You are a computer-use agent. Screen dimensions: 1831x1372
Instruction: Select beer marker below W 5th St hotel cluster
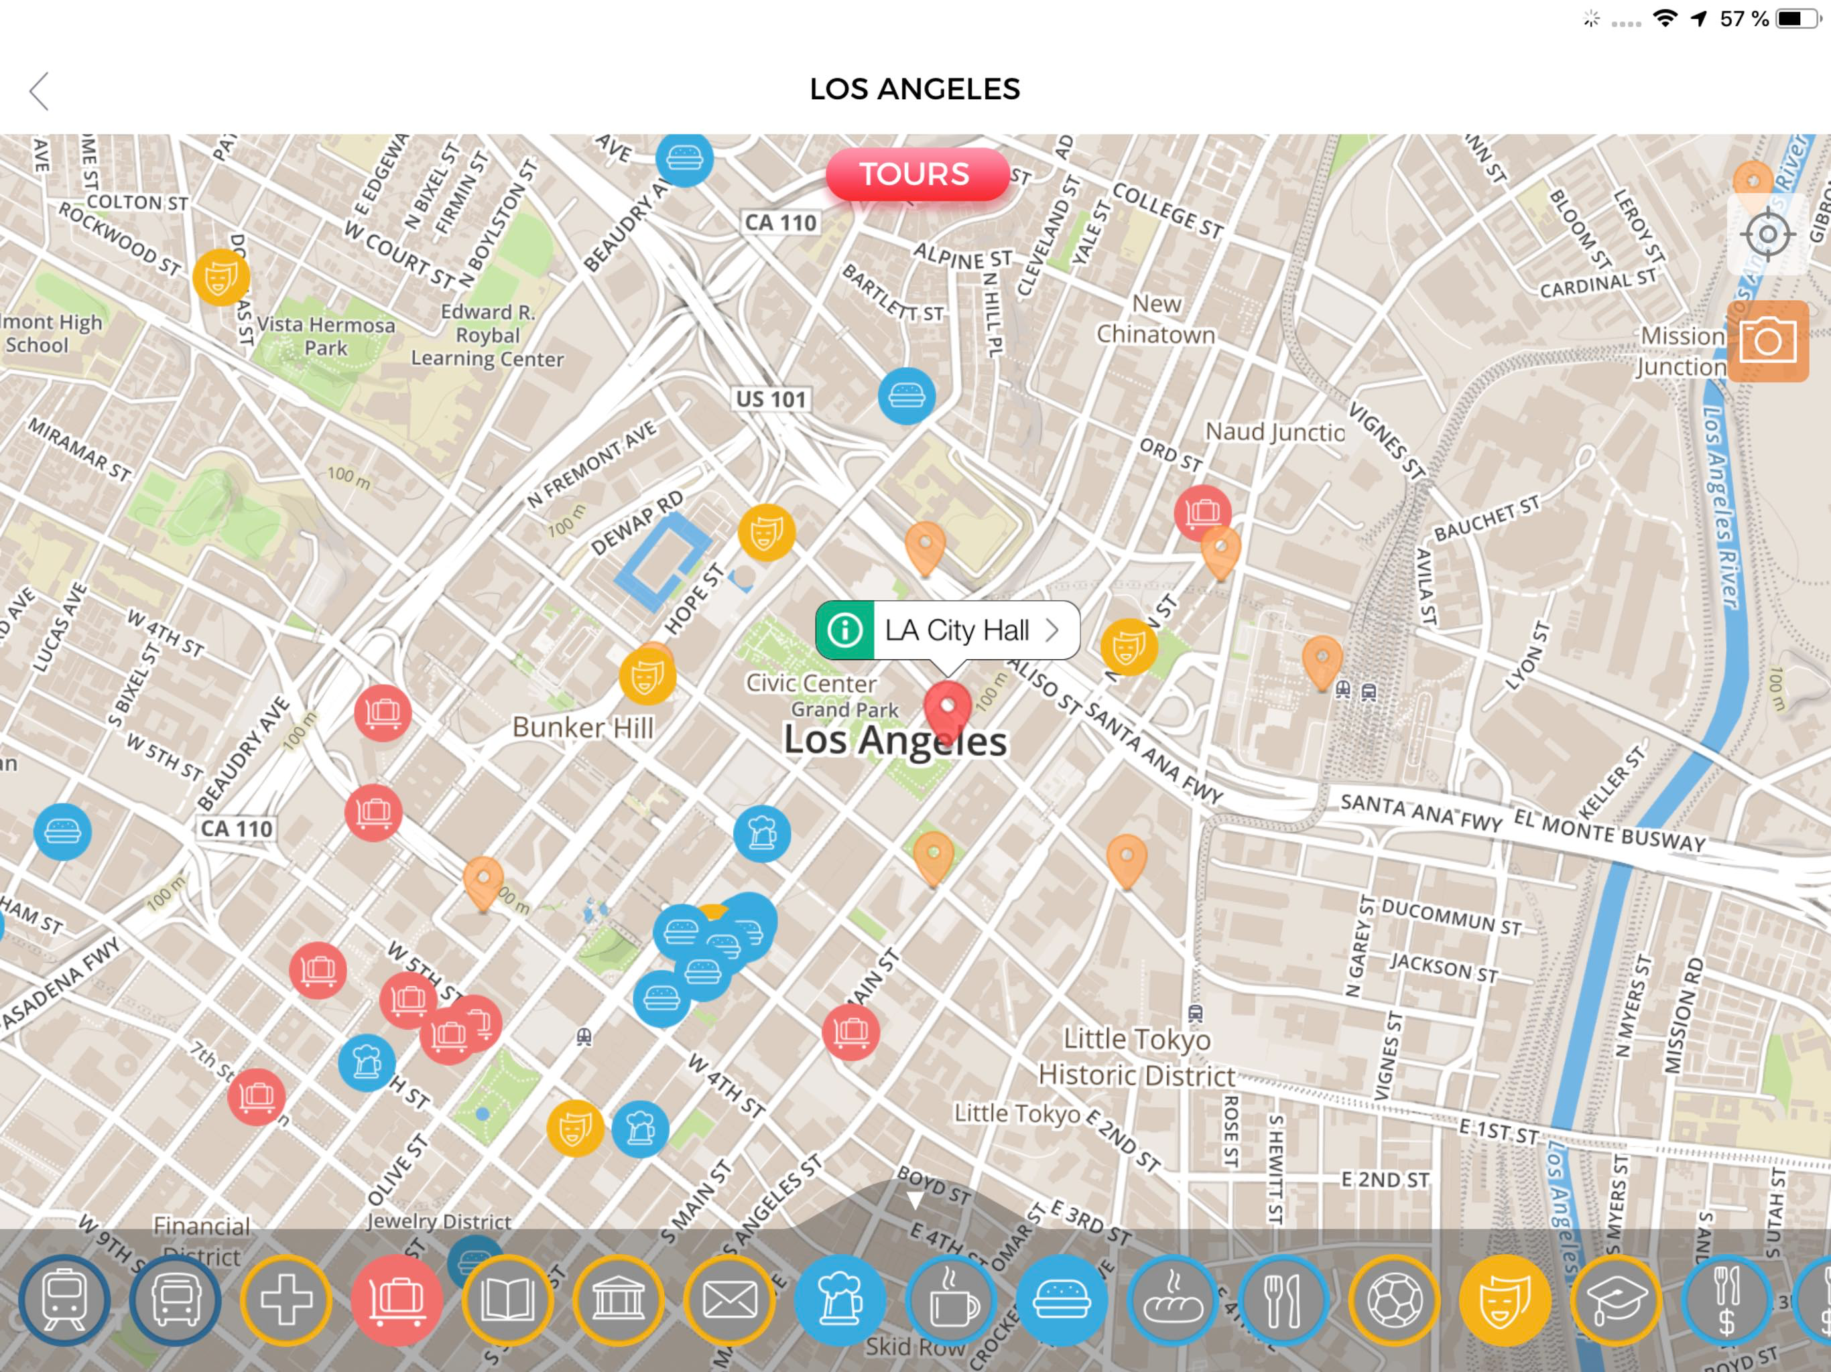click(367, 1062)
